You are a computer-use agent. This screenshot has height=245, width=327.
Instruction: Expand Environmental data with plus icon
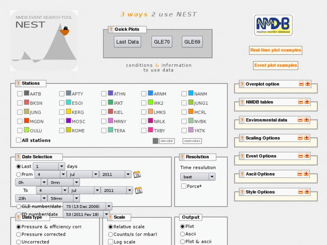click(307, 120)
